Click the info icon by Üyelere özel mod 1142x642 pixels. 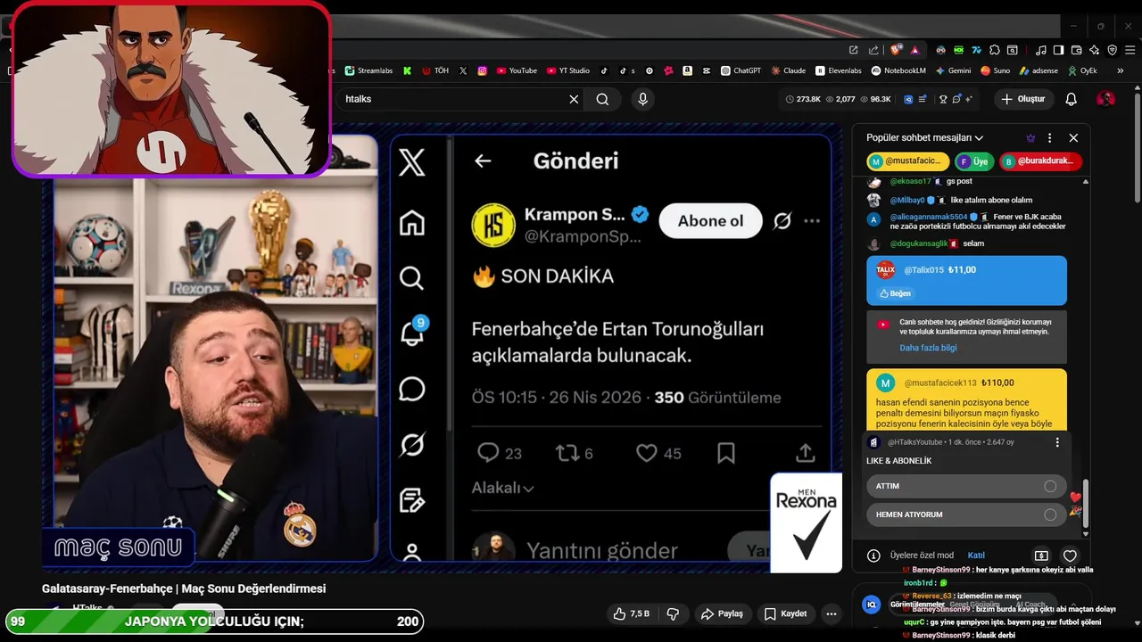873,555
